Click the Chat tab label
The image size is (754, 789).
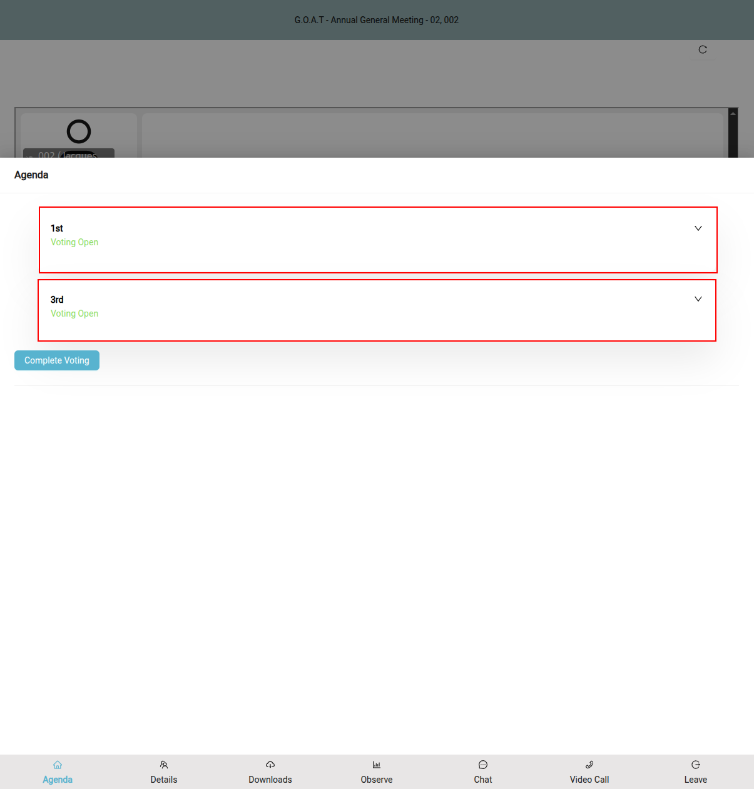(x=483, y=780)
